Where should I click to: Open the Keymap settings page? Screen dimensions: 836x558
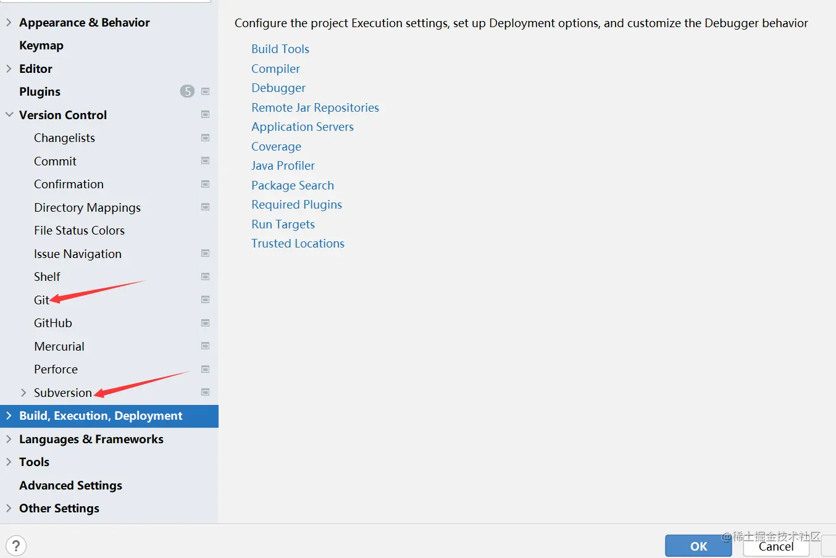[41, 46]
